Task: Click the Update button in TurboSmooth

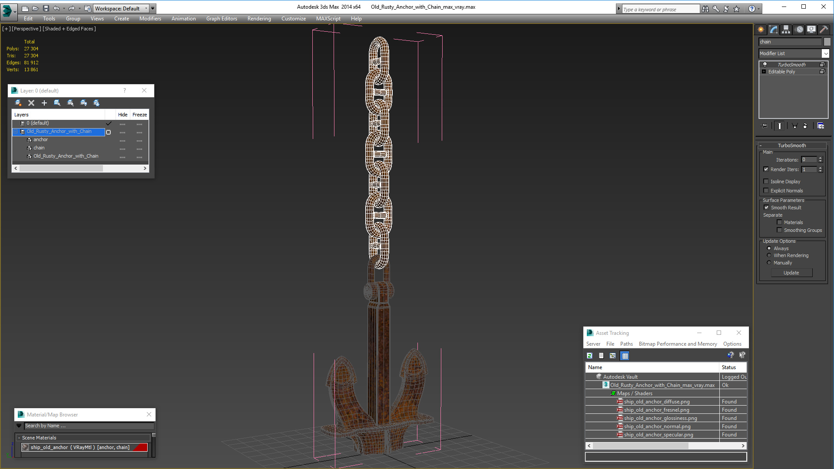Action: click(x=791, y=273)
